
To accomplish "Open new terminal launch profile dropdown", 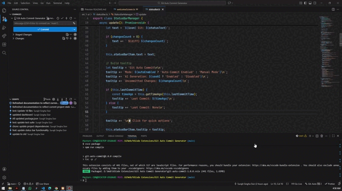I will [x=313, y=136].
